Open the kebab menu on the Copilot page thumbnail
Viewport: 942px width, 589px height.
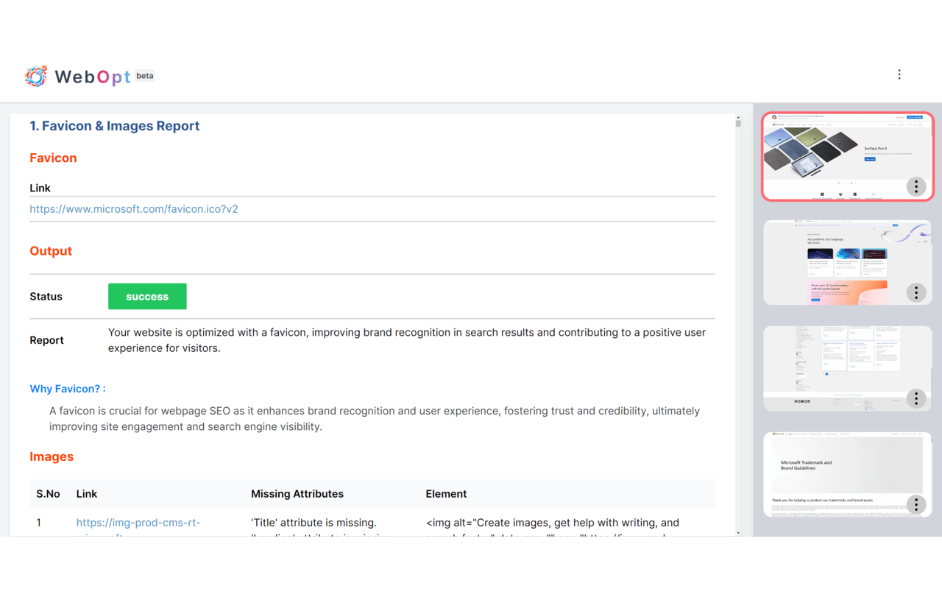point(916,292)
